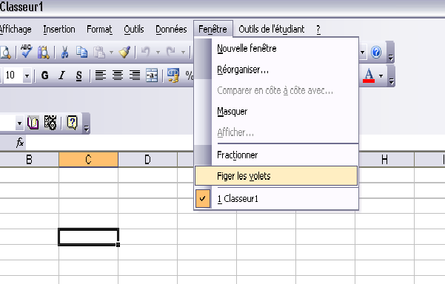445x284 pixels.
Task: Click the selected cell in column C
Action: [x=89, y=237]
